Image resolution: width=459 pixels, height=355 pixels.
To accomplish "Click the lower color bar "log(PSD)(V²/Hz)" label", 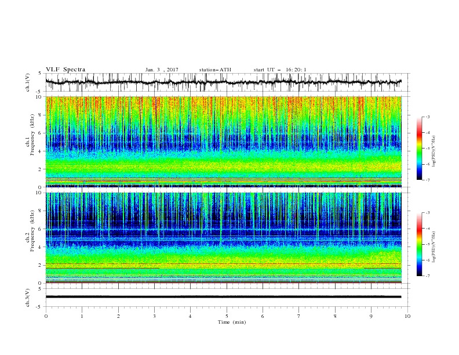I will point(434,247).
